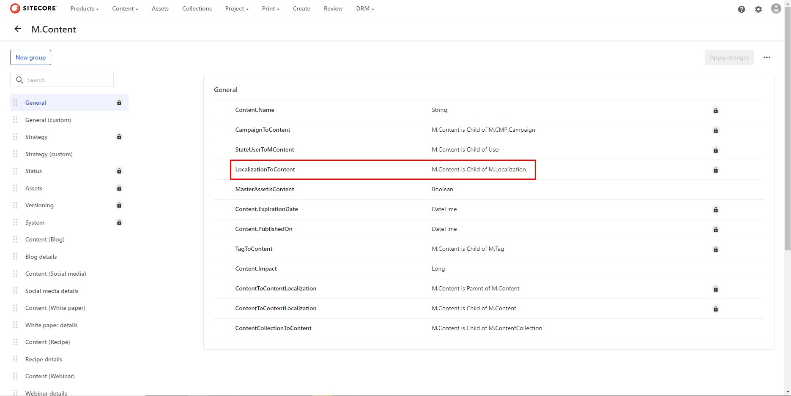Go back with the arrow beside M.Content
This screenshot has width=791, height=396.
coord(18,29)
